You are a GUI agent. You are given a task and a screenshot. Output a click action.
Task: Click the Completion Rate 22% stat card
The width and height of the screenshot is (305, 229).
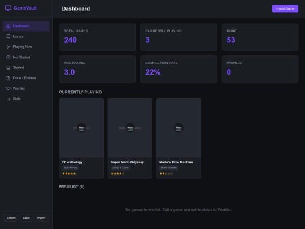(178, 69)
